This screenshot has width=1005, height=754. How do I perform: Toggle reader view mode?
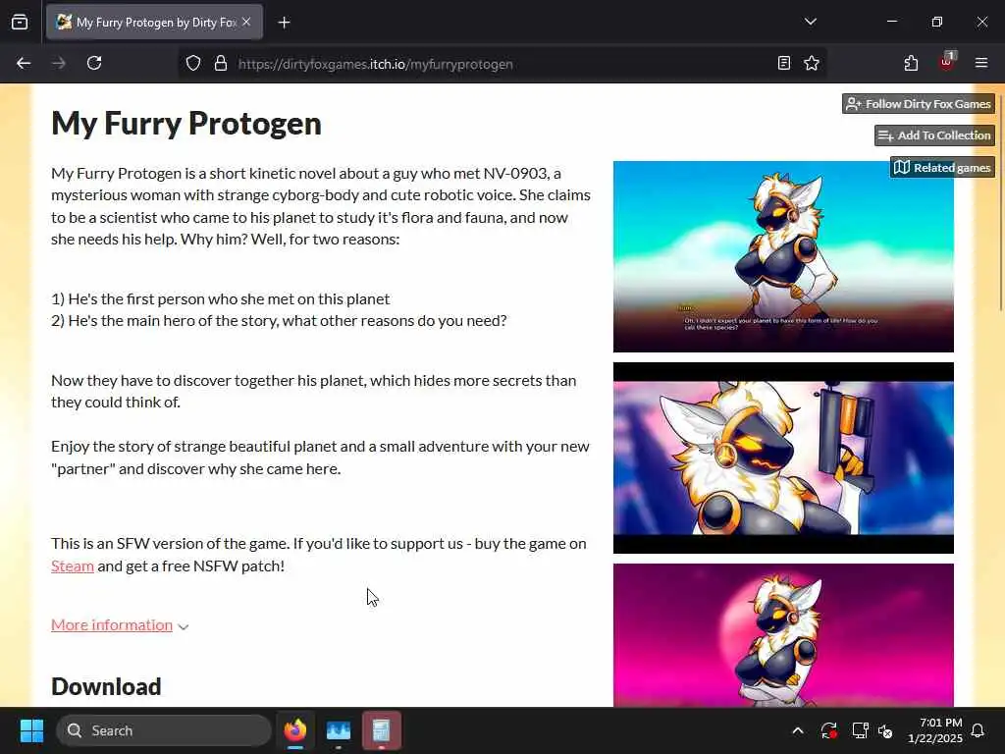783,64
